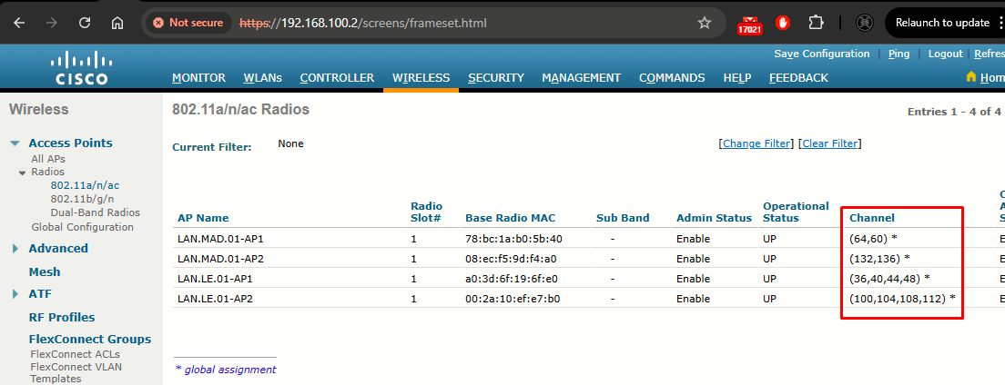Open the red hand ad-blocker extension
Screen dimensions: 1005x385
(x=783, y=23)
